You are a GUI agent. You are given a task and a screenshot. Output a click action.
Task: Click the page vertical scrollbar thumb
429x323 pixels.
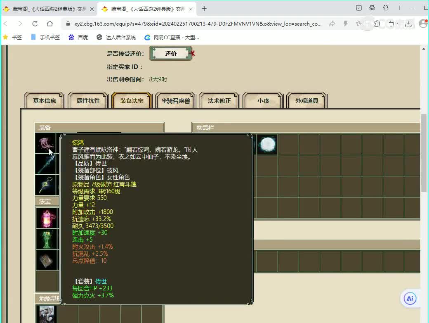coord(424,153)
